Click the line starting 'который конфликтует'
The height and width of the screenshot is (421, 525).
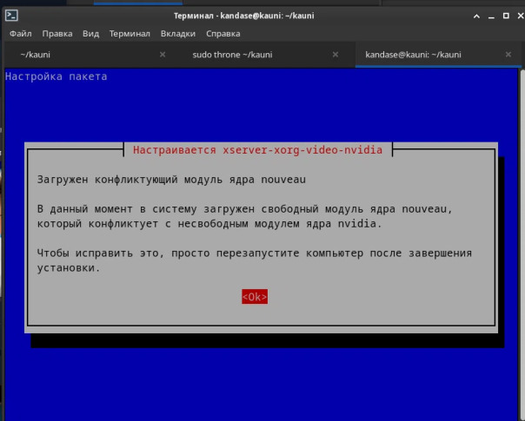coord(209,224)
